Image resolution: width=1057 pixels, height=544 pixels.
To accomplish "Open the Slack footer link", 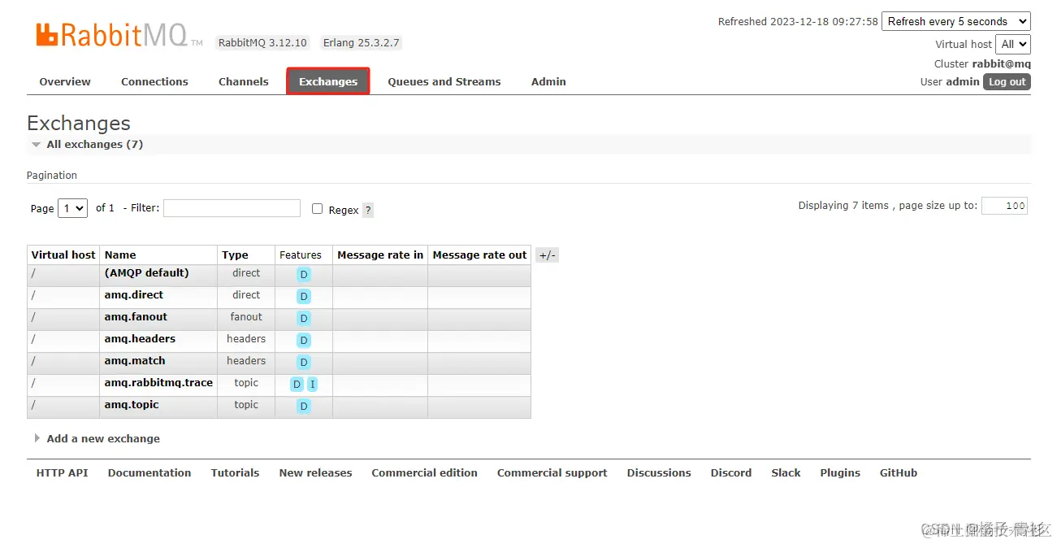I will click(x=786, y=473).
